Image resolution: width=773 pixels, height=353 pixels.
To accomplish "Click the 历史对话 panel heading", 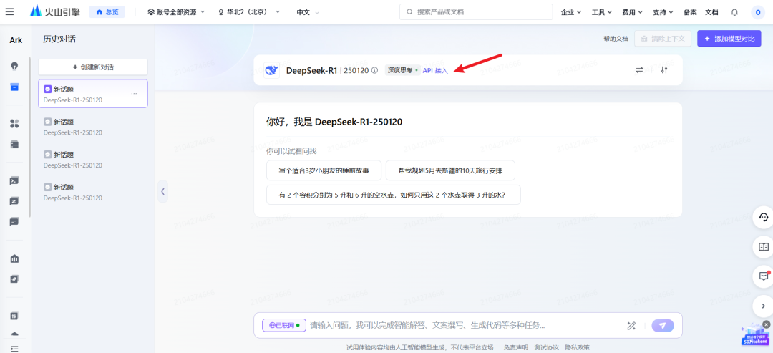I will click(59, 39).
